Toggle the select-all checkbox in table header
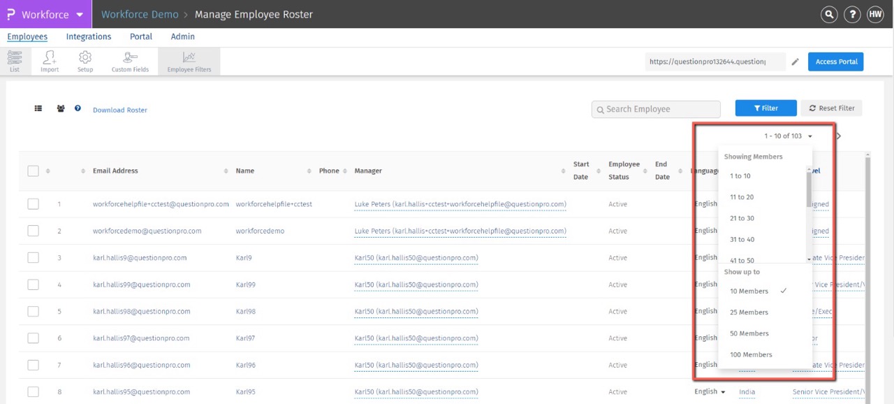This screenshot has width=894, height=404. point(33,171)
